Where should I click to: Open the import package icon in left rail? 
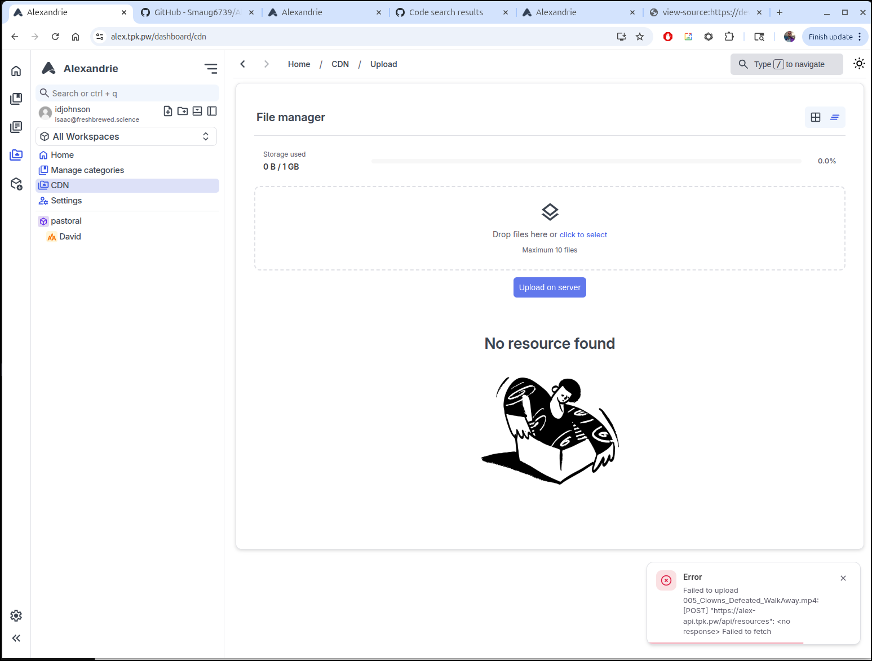pos(16,184)
